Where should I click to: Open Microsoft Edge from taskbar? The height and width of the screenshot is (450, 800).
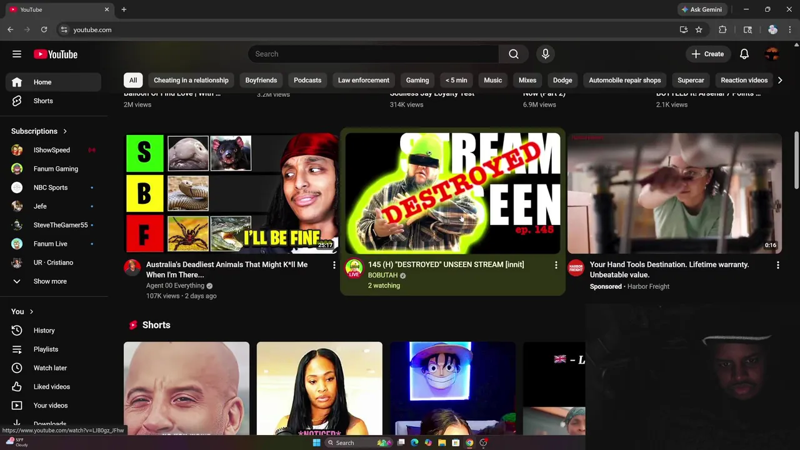click(x=414, y=442)
